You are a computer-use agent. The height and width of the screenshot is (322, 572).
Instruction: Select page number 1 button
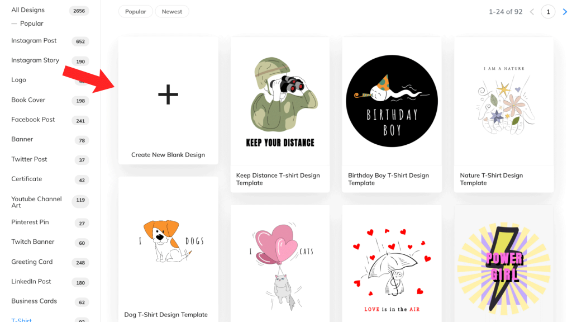click(x=548, y=12)
